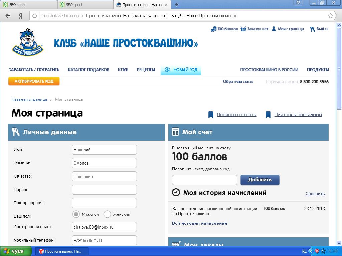Viewport: 342px width, 256px height.
Task: Click the browser address bar
Action: (x=183, y=16)
